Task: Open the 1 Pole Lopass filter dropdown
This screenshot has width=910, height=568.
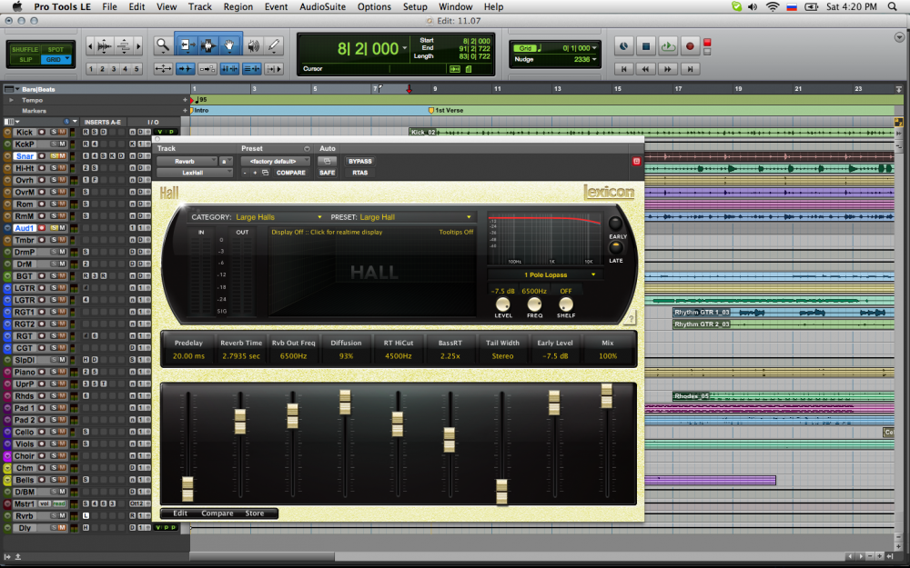Action: (545, 274)
